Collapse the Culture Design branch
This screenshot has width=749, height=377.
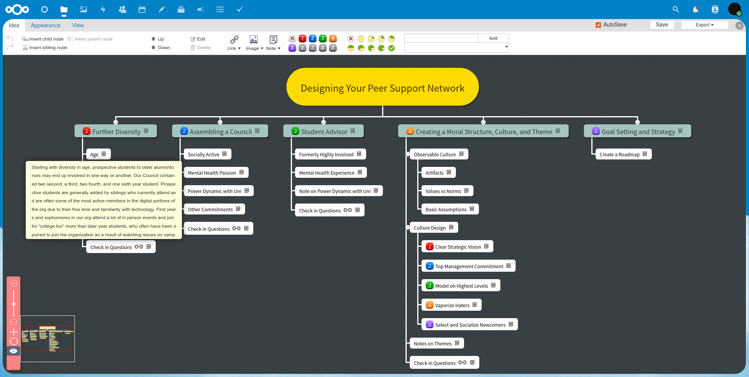407,228
